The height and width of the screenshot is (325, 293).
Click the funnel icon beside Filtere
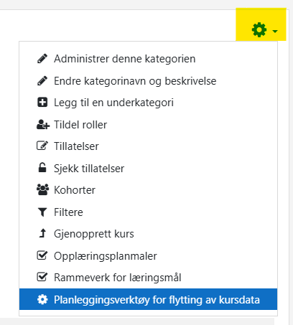tap(42, 212)
